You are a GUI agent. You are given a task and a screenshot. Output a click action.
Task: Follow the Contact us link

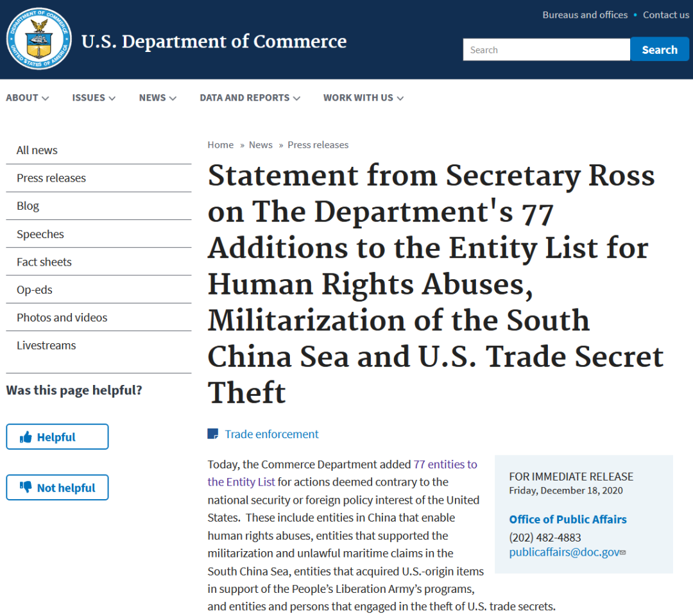point(666,15)
